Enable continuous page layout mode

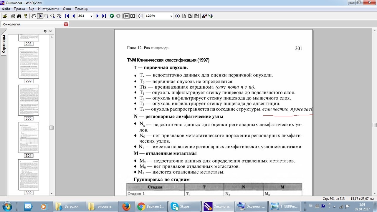click(126, 16)
